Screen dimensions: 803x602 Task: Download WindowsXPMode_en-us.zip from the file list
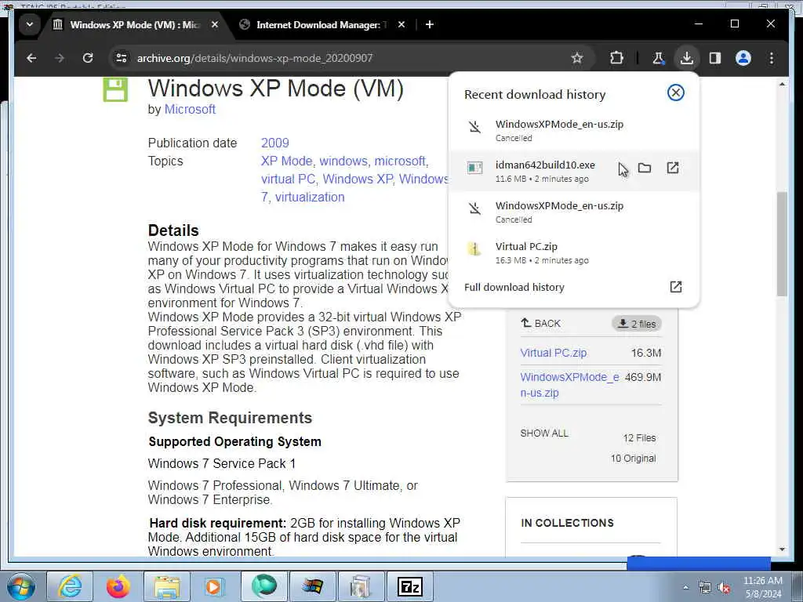[x=569, y=385]
